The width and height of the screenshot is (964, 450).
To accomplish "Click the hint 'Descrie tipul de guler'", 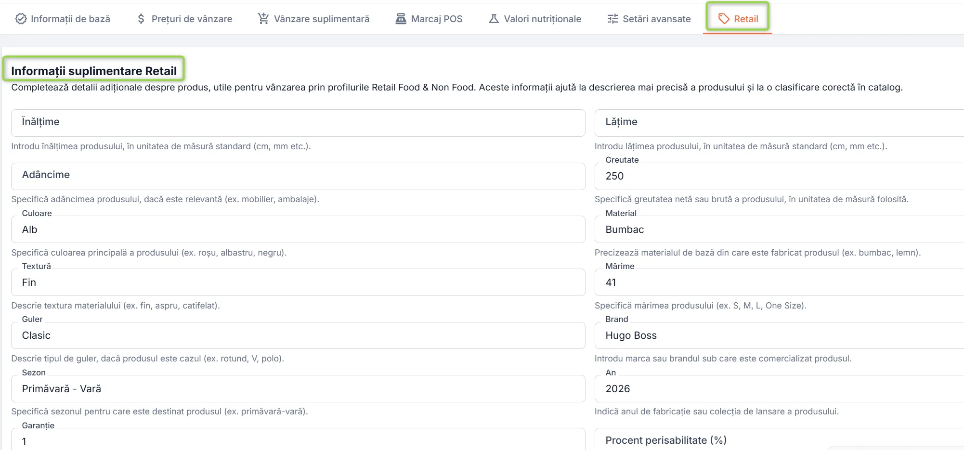I will click(147, 359).
